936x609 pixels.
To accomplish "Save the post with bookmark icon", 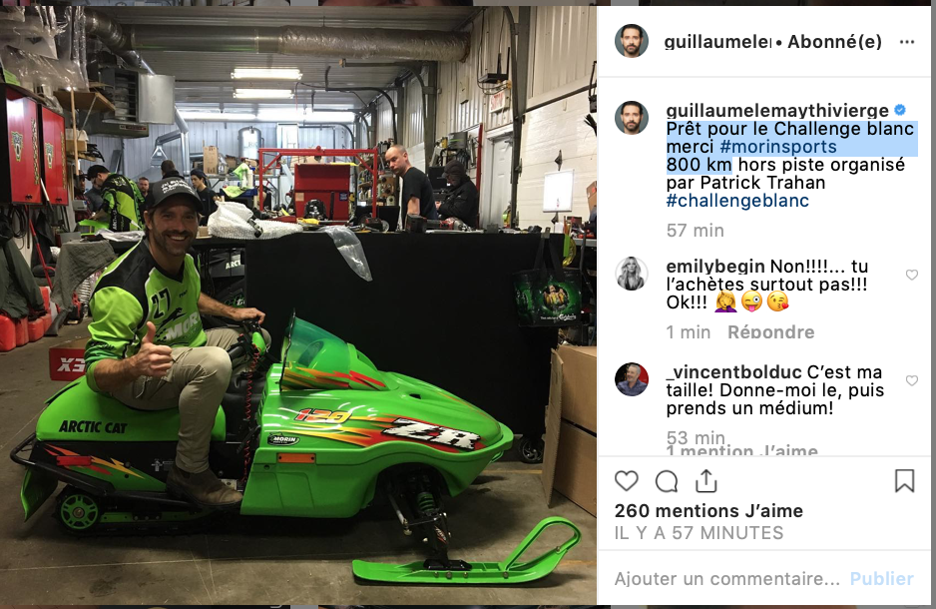I will pos(904,480).
